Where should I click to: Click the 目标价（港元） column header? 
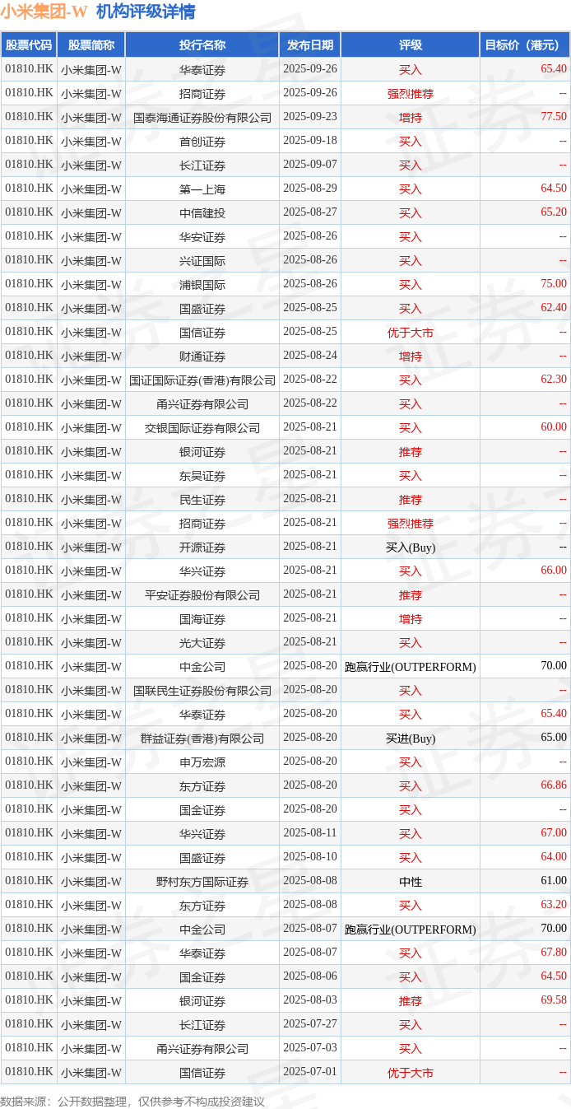pos(525,45)
